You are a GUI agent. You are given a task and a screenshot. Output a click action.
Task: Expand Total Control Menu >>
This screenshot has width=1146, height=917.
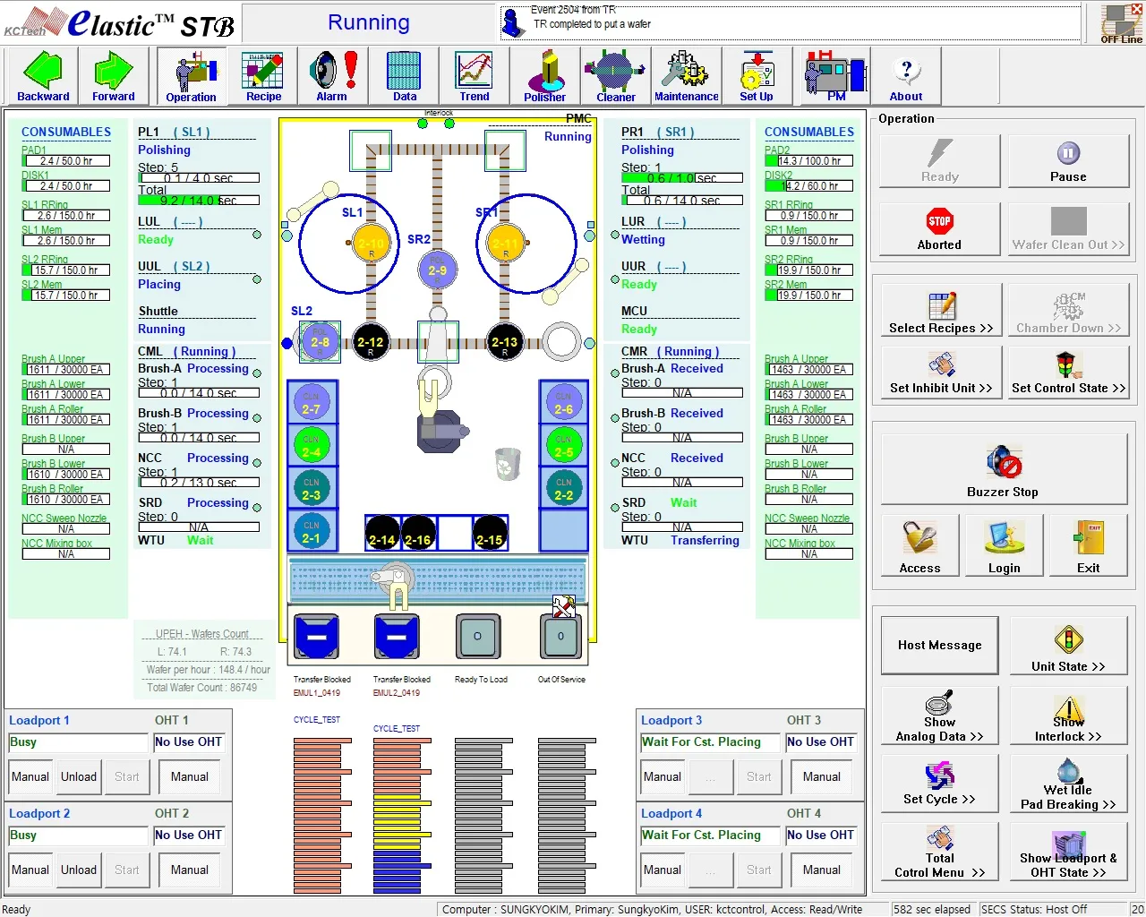point(939,852)
